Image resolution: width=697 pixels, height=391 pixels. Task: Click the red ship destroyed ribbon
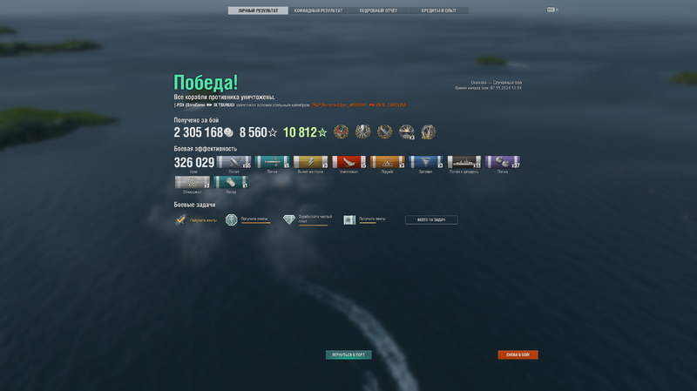click(349, 162)
